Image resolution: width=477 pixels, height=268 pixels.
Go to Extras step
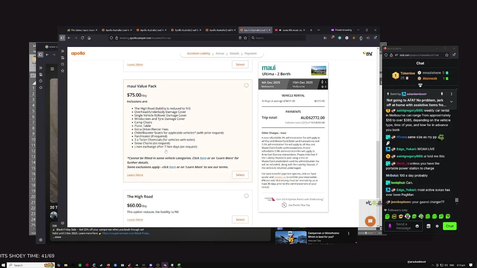click(220, 54)
